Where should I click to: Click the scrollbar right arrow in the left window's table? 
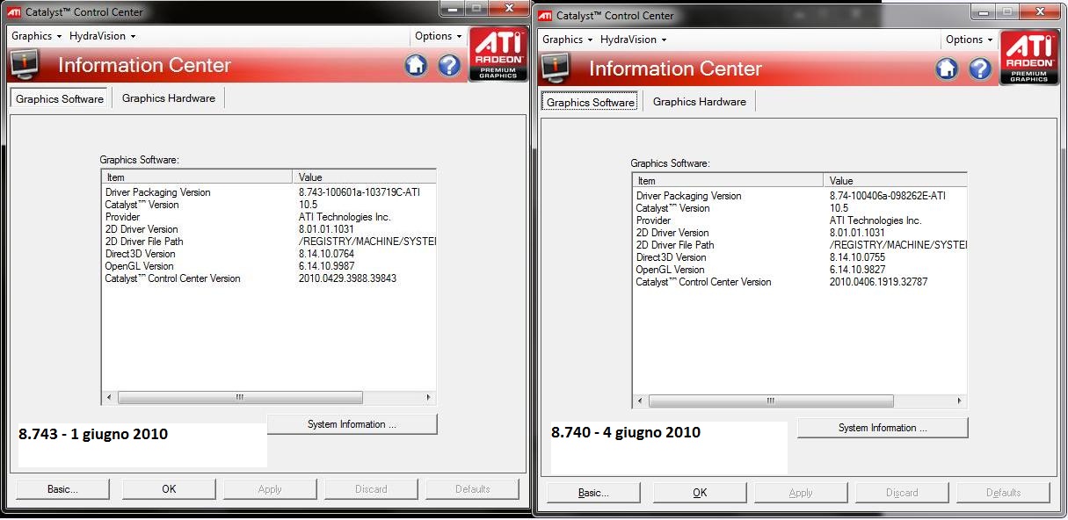pyautogui.click(x=428, y=398)
